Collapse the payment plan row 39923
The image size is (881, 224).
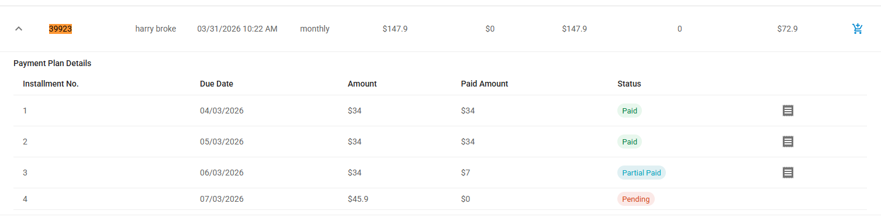click(x=19, y=29)
